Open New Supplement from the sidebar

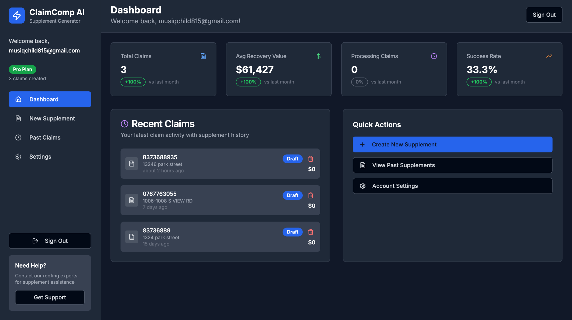(50, 118)
